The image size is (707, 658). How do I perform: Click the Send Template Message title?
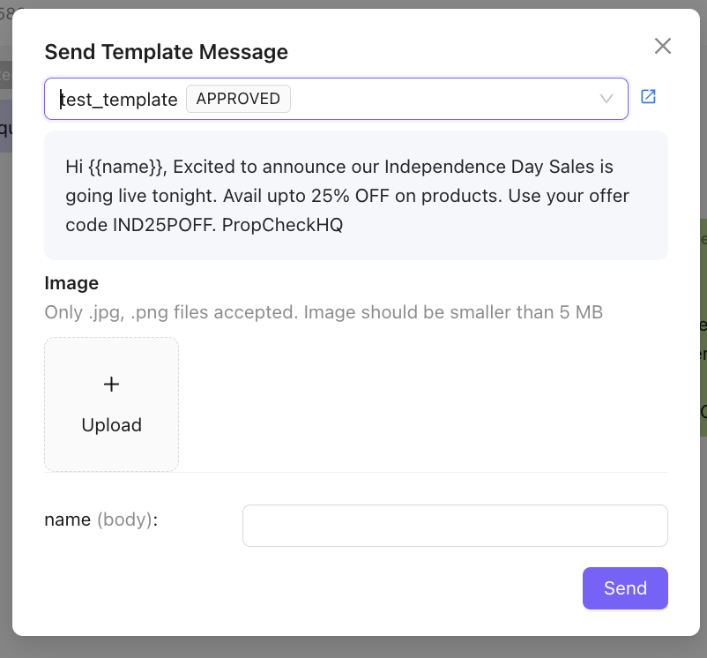point(166,52)
